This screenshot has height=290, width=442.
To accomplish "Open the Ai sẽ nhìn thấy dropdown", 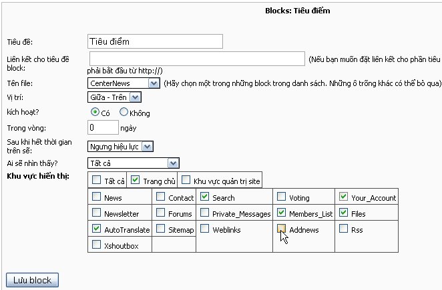I will pos(134,163).
